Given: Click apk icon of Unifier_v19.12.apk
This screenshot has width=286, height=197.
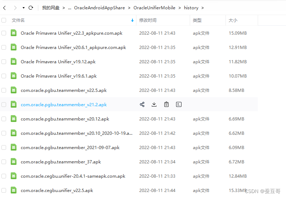Looking at the screenshot, I should pos(14,61).
